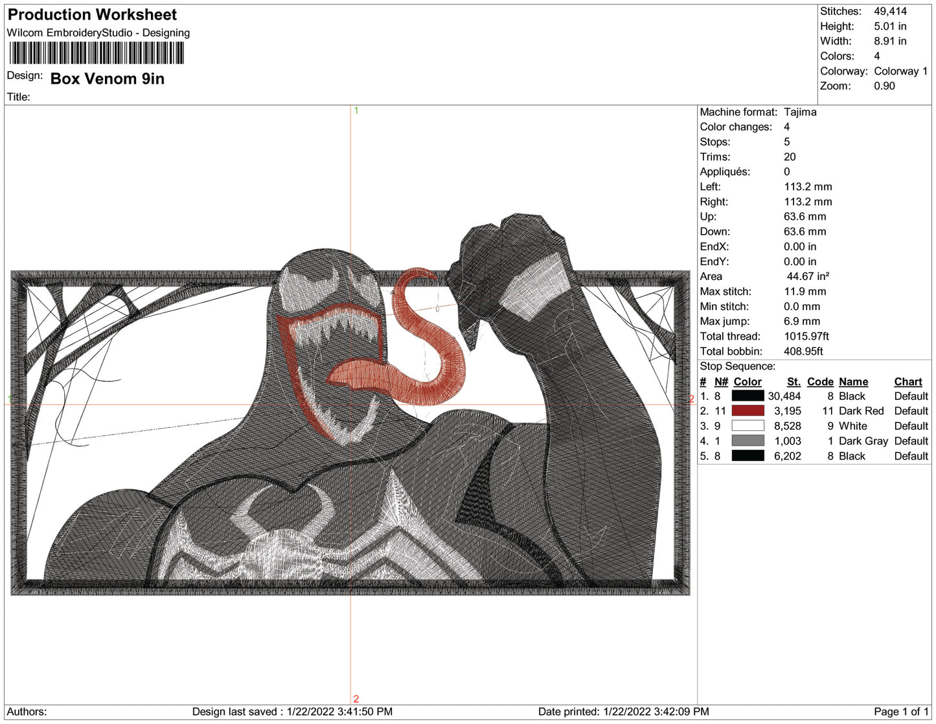
Task: Click the 'Code' column header
Action: (x=819, y=382)
